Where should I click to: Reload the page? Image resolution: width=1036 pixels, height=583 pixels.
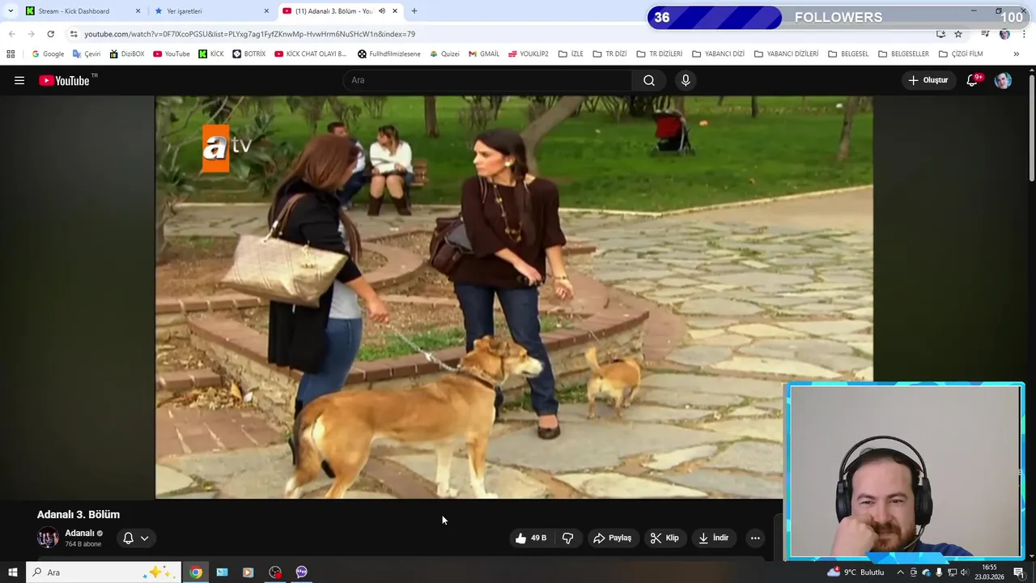click(50, 34)
